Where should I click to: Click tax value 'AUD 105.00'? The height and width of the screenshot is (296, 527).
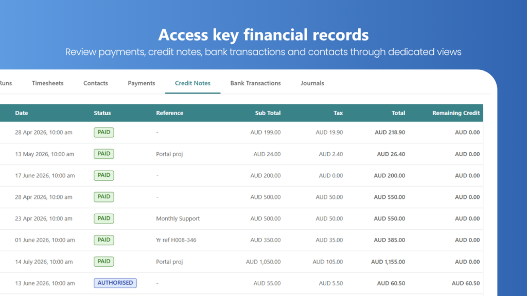coord(328,262)
